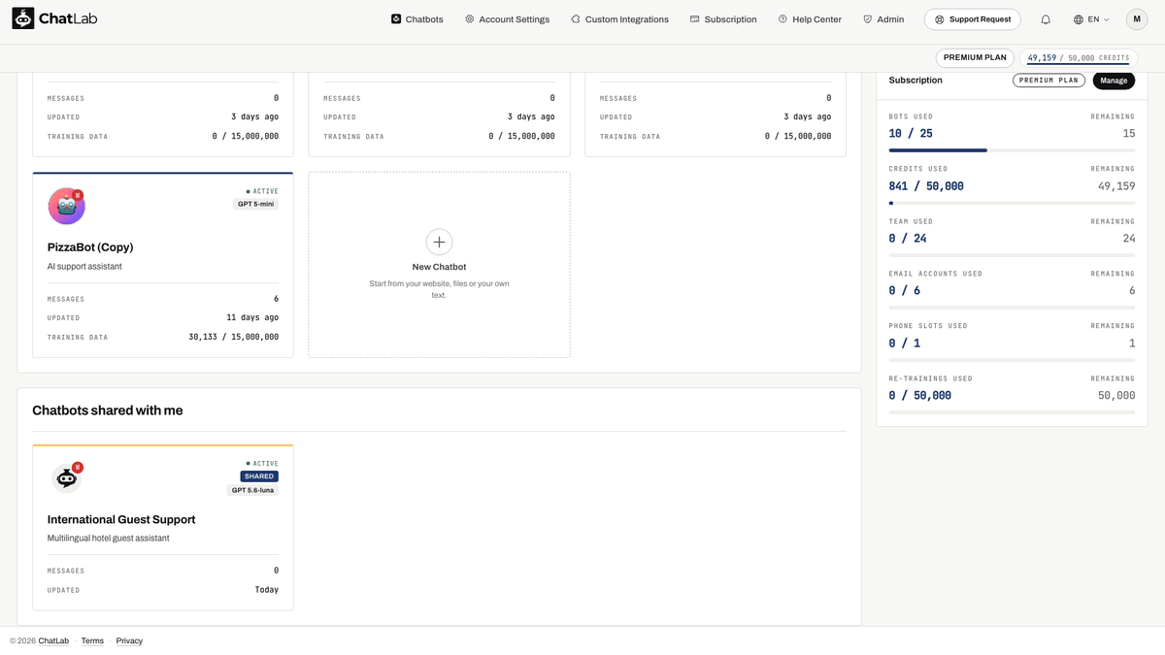The width and height of the screenshot is (1165, 655).
Task: Click '11 days ago' updated value
Action: click(x=252, y=317)
